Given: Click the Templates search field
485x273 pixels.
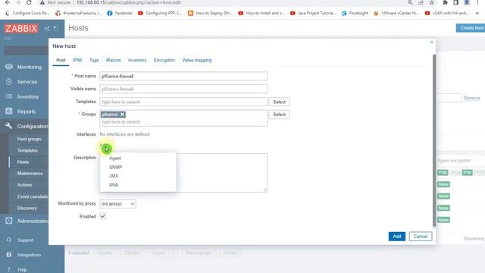Looking at the screenshot, I should coord(183,102).
